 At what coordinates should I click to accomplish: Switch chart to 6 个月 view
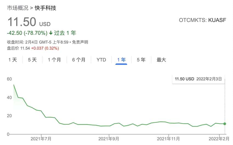[79, 60]
